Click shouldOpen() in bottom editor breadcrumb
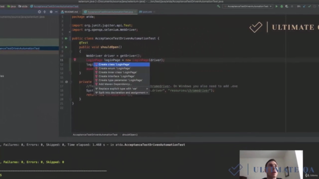Image resolution: width=319 pixels, height=179 pixels. click(130, 135)
